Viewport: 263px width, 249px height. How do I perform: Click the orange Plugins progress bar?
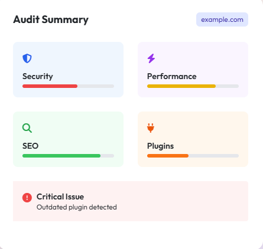pos(168,156)
